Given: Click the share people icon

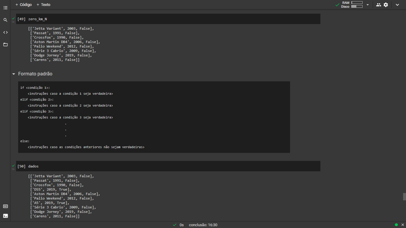Looking at the screenshot, I should [x=378, y=5].
